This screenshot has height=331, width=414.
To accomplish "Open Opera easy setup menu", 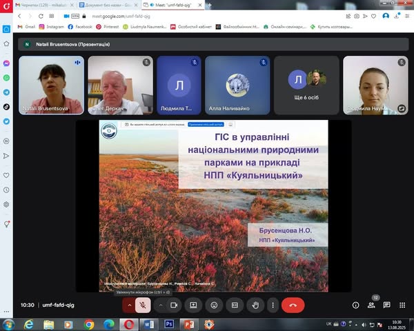I will [x=407, y=16].
